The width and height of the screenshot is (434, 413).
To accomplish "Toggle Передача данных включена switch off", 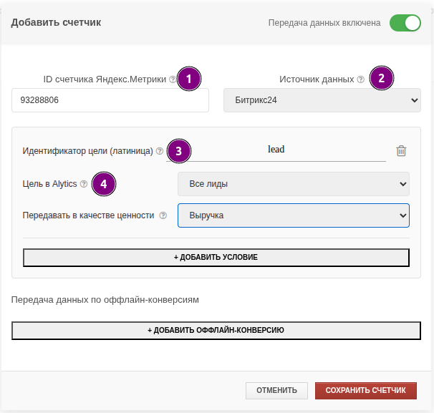I will tap(405, 23).
